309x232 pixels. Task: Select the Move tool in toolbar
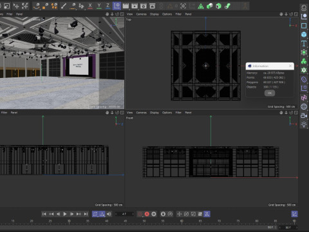[x=16, y=6]
